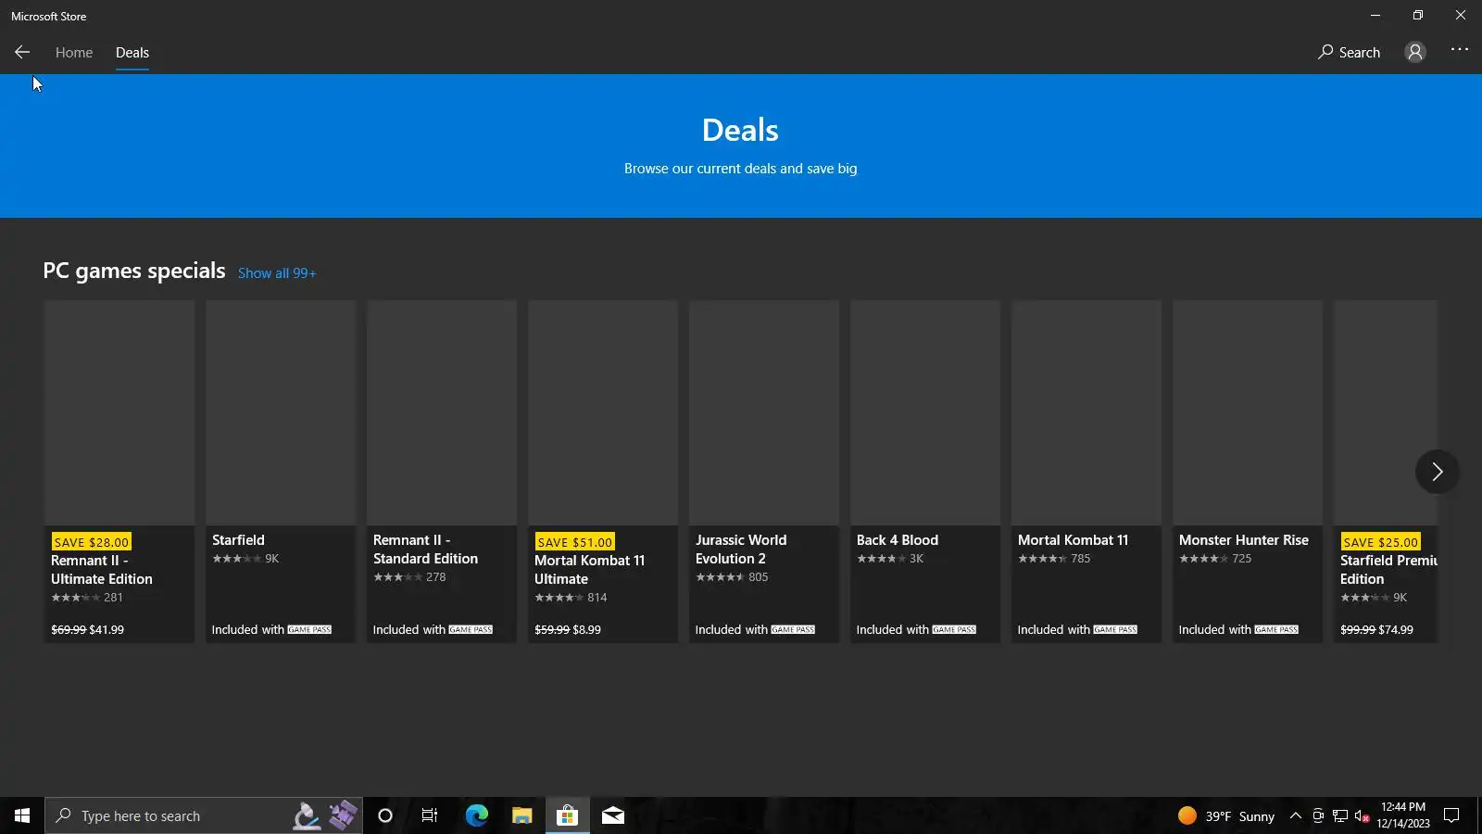Screen dimensions: 1482x834
Task: Open the user account profile icon
Action: 1414,53
